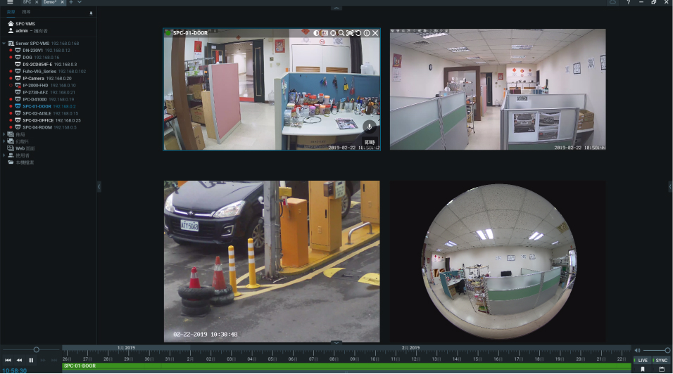Open the calendar icon near SYNC

tap(662, 369)
